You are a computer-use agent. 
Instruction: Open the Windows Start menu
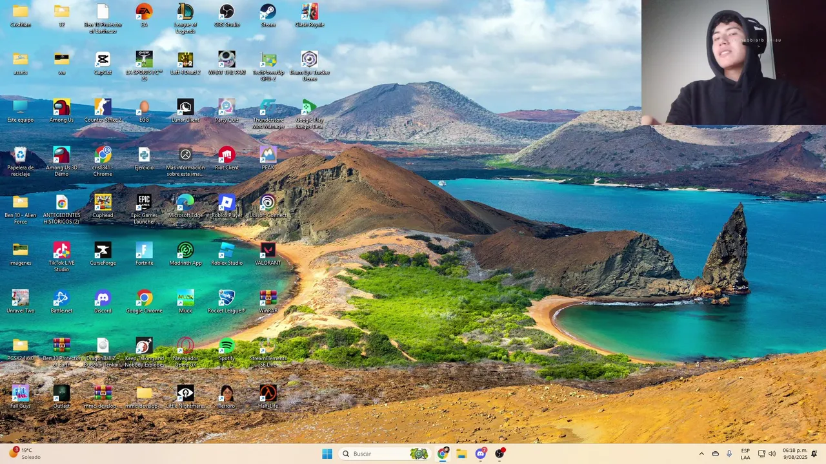[327, 454]
